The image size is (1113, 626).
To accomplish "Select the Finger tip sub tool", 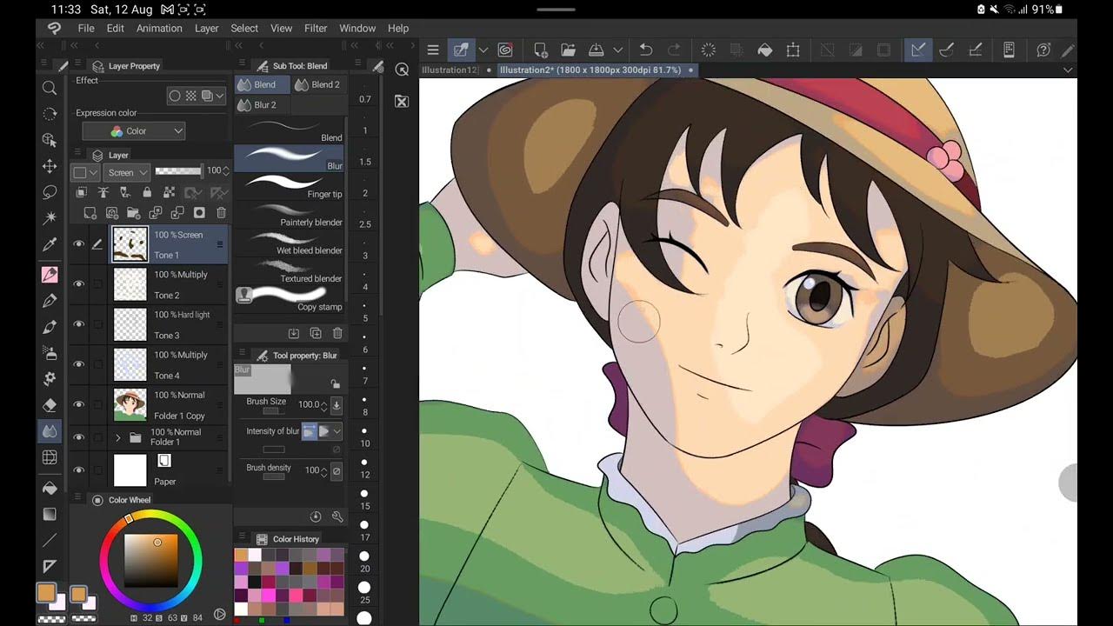I will tap(290, 186).
